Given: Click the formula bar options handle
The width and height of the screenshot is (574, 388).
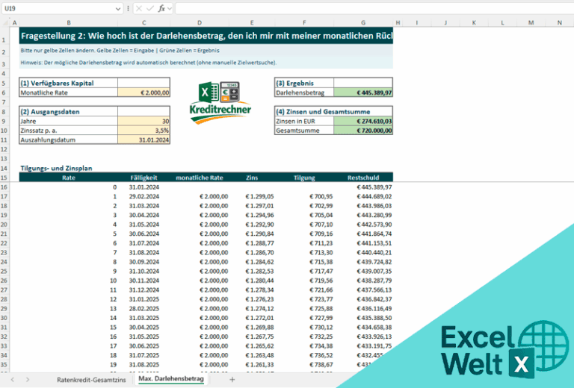Looking at the screenshot, I should (128, 8).
